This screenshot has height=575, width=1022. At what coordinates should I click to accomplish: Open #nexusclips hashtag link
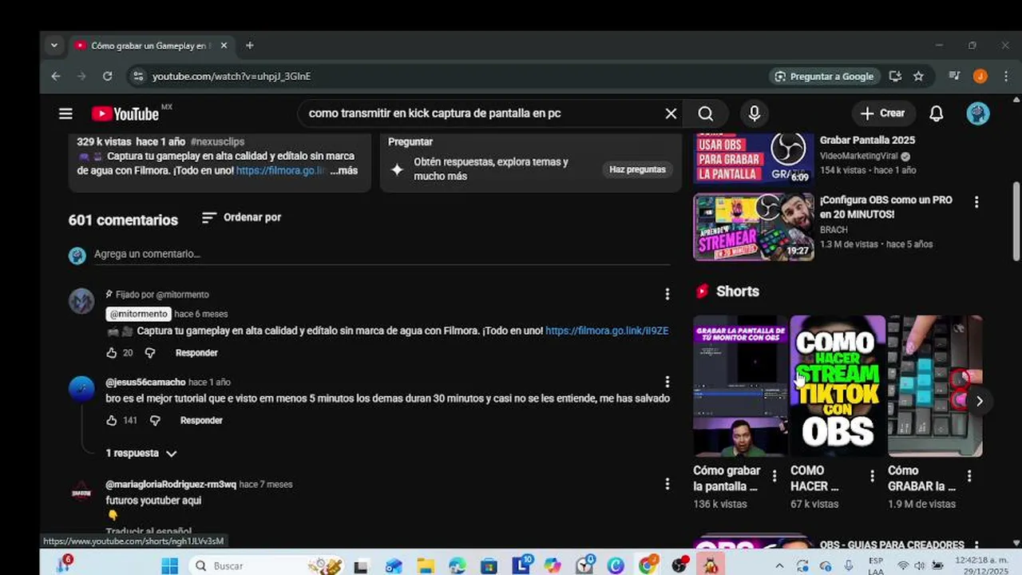[217, 141]
